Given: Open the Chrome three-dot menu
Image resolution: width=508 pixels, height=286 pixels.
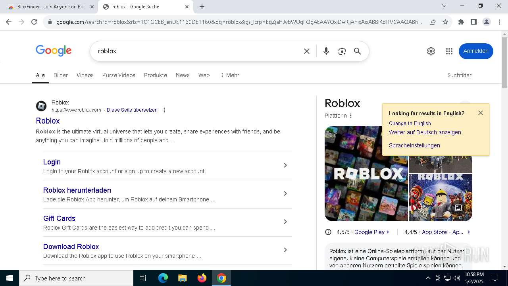Looking at the screenshot, I should pos(499,22).
